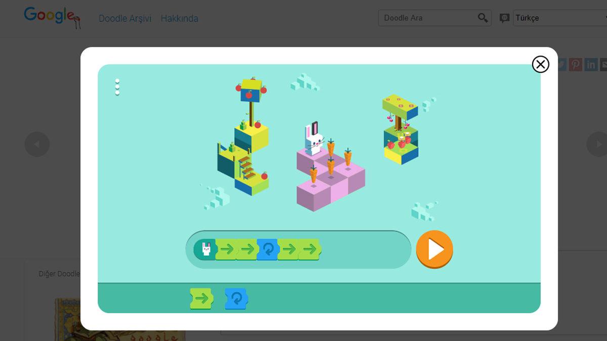Click the rabbit icon at the program start
The image size is (607, 341).
[207, 249]
